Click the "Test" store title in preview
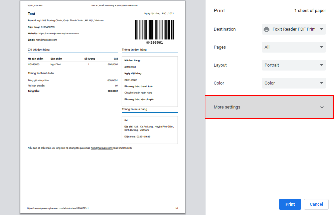The image size is (334, 215). [x=31, y=14]
